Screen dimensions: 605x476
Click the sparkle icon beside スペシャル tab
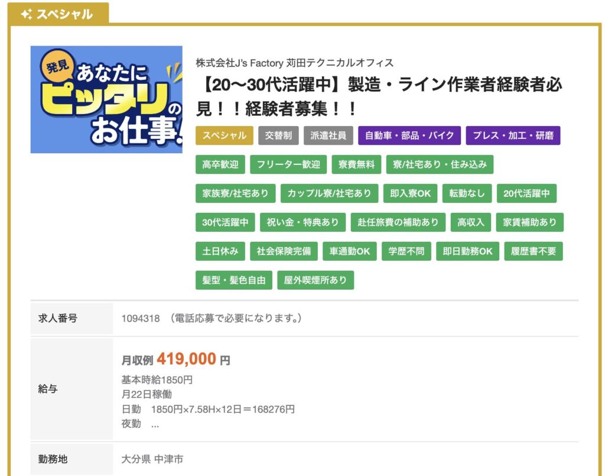pos(27,14)
